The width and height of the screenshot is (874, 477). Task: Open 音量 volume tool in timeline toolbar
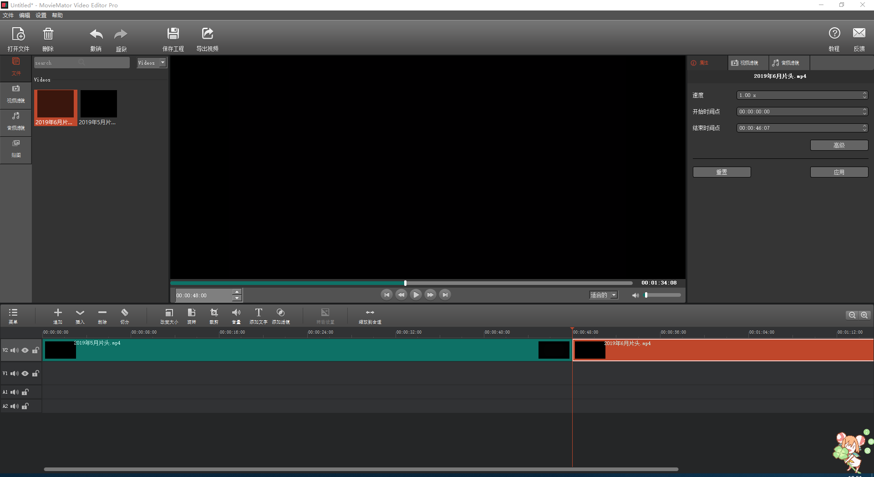tap(236, 313)
